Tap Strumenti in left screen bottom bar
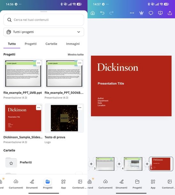Viewport: 175px width, 195px height. pyautogui.click(x=32, y=184)
